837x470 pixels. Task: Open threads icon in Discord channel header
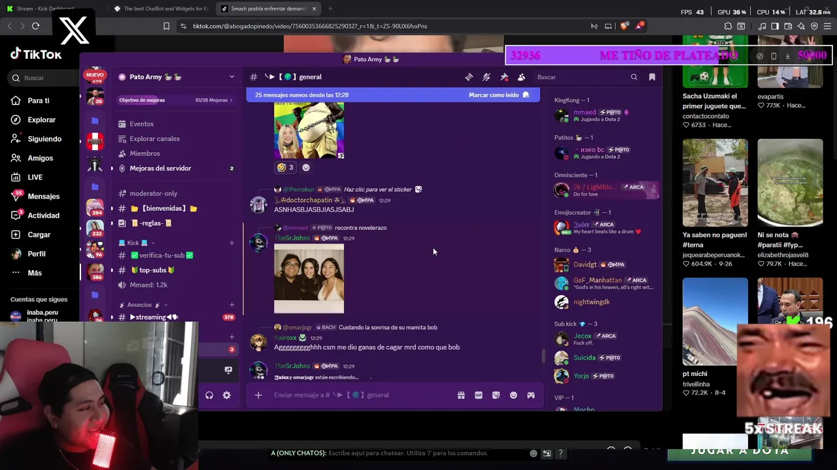pyautogui.click(x=469, y=77)
